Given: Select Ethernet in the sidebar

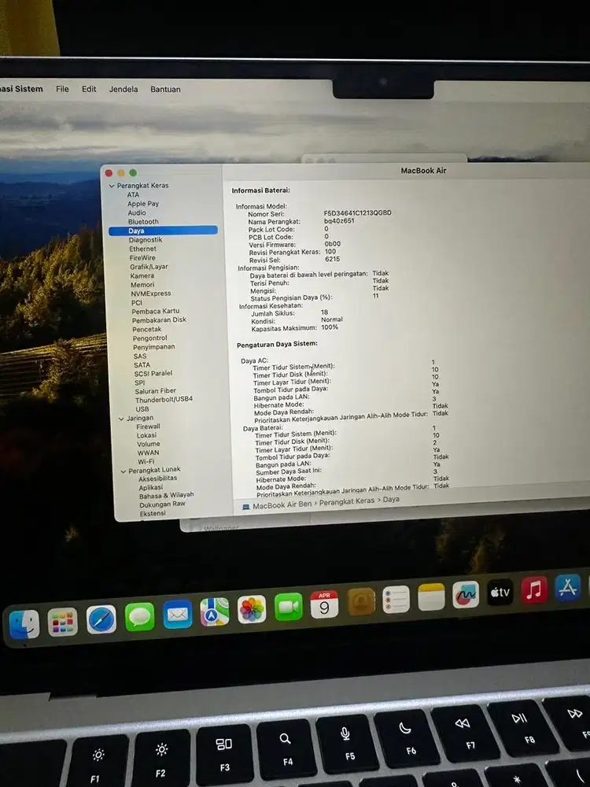Looking at the screenshot, I should pos(142,249).
